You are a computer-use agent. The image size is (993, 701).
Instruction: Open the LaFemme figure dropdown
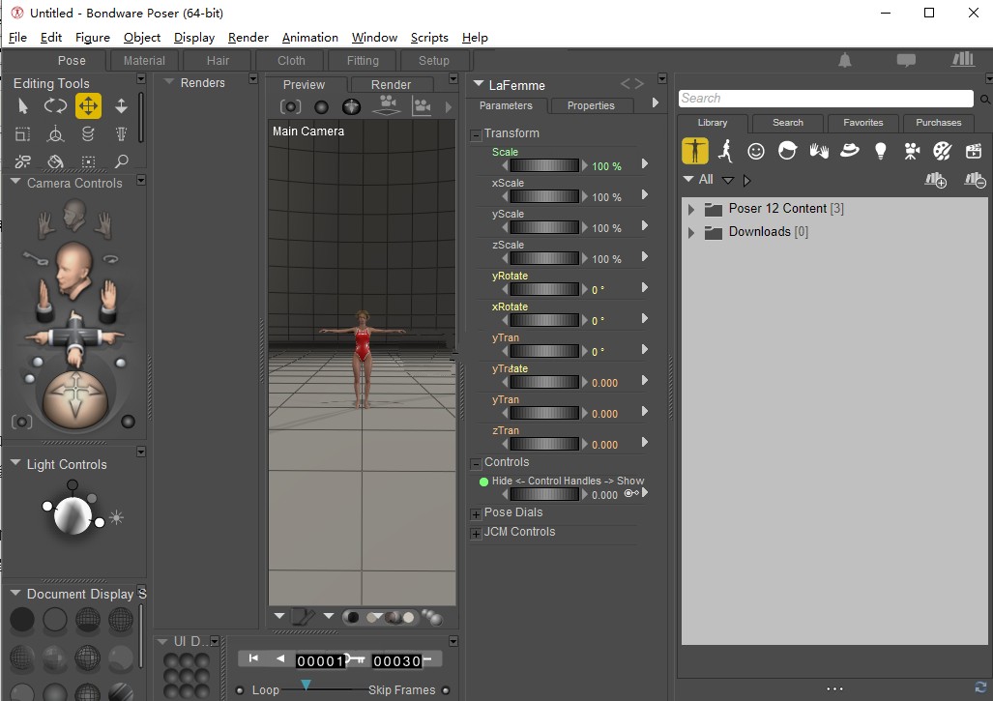pos(479,83)
